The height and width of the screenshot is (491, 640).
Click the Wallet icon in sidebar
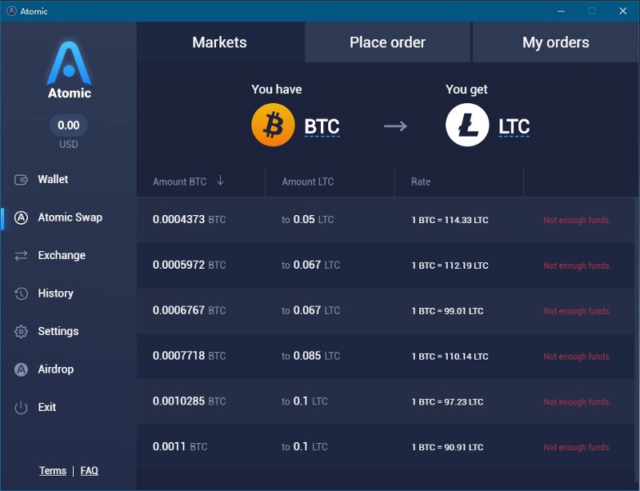(x=21, y=180)
